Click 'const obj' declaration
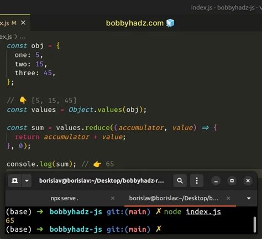 click(x=25, y=46)
